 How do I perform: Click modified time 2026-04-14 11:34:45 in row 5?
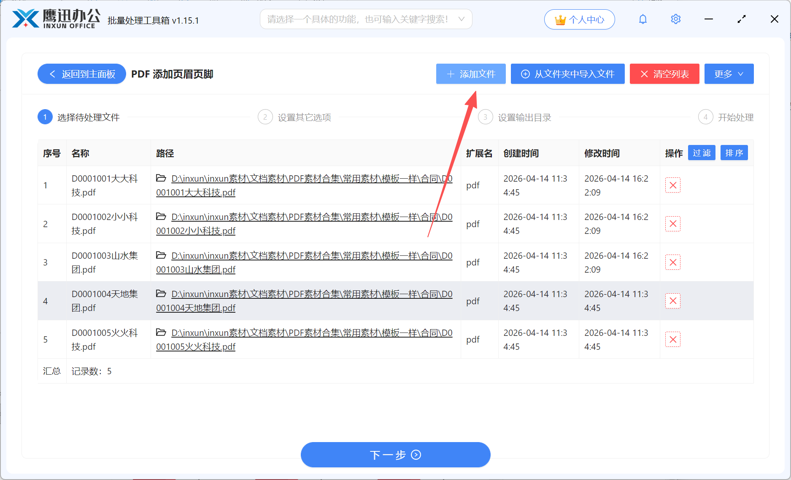pyautogui.click(x=616, y=340)
